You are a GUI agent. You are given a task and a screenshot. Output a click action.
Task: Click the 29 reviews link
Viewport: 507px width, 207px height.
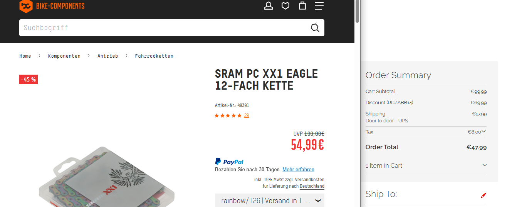tap(247, 115)
